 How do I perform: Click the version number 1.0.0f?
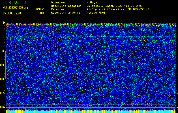pyautogui.click(x=39, y=2)
